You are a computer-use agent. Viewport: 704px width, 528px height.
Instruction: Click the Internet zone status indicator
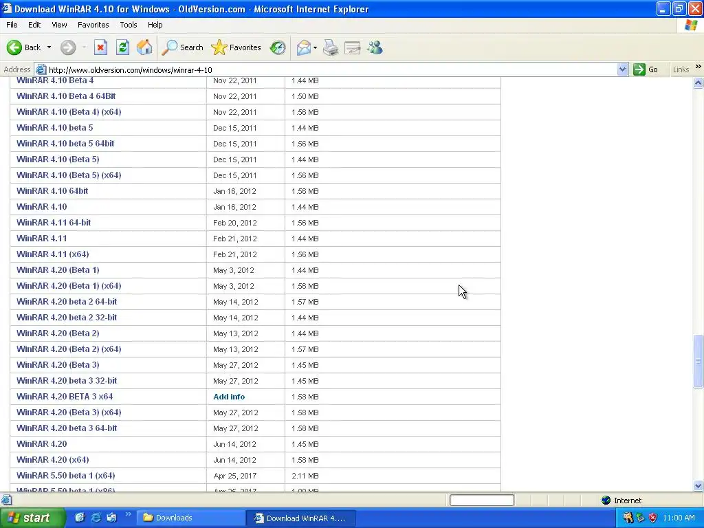pyautogui.click(x=621, y=500)
